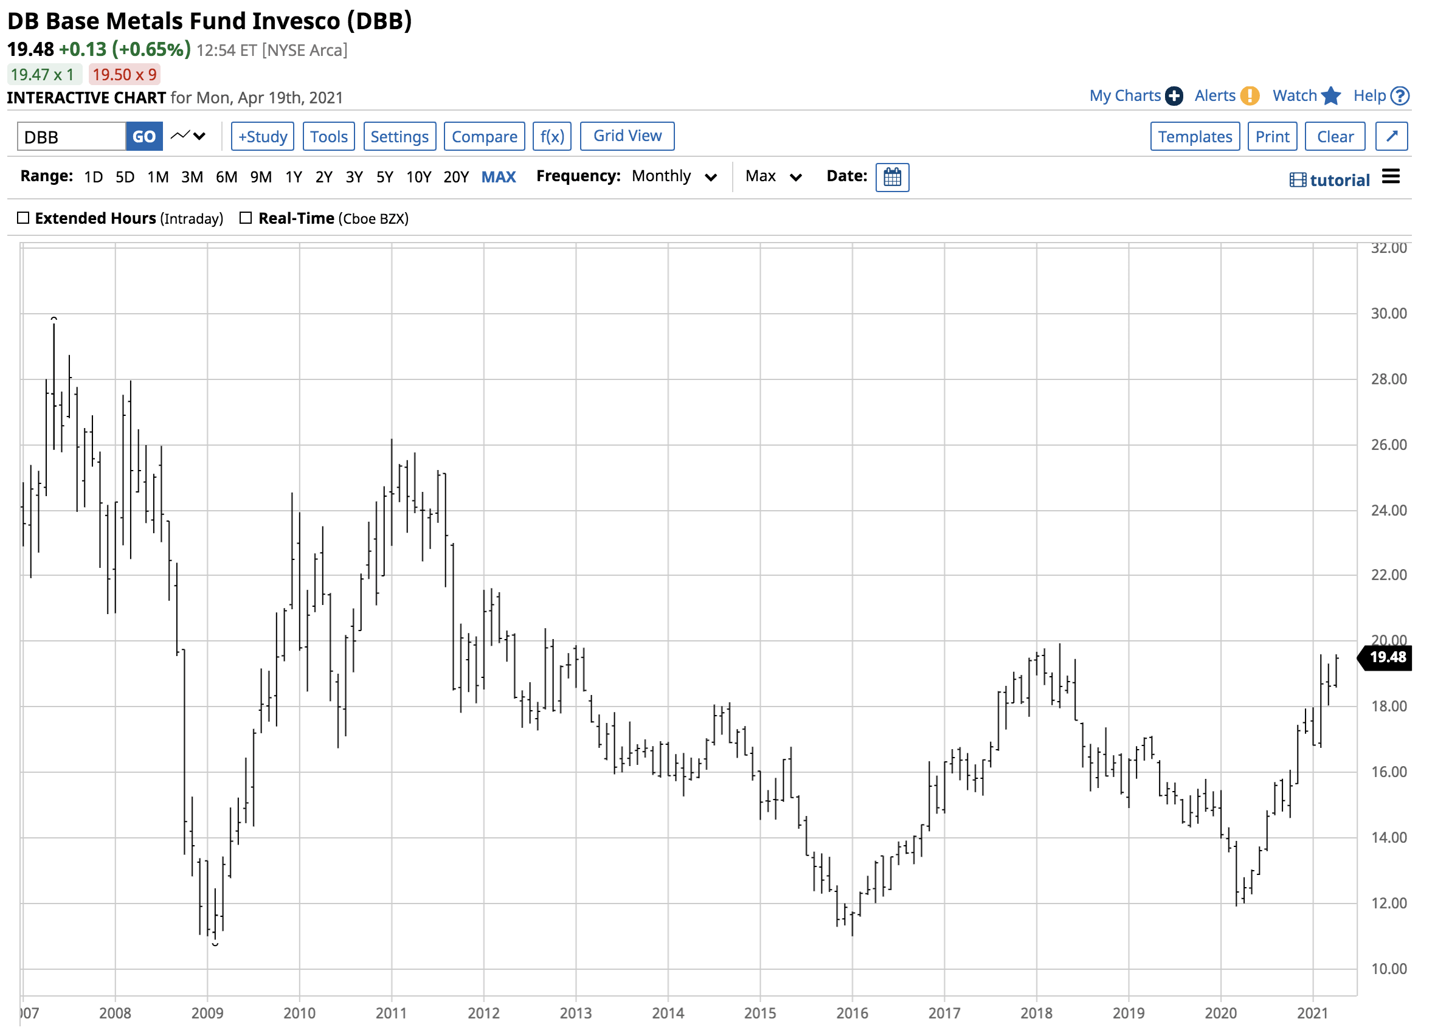Screen dimensions: 1435x1030
Task: Open the hamburger menu on the right
Action: pos(1391,176)
